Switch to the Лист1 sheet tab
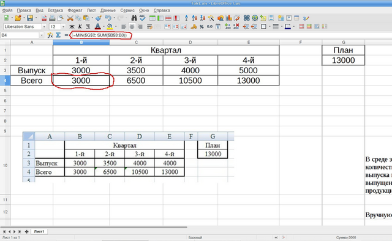392x241 pixels. pos(39,231)
